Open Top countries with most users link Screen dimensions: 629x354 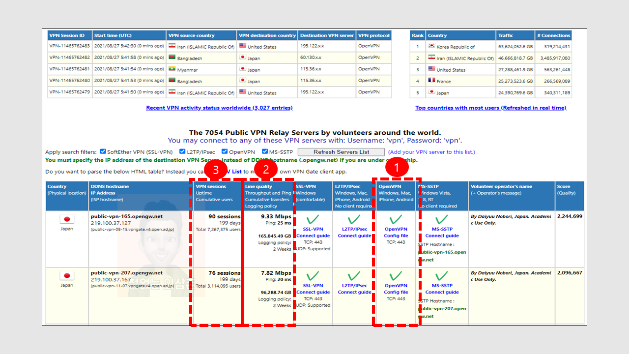pyautogui.click(x=490, y=108)
